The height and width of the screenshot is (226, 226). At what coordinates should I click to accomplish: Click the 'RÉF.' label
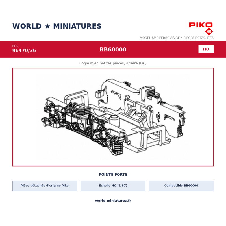pos(15,46)
